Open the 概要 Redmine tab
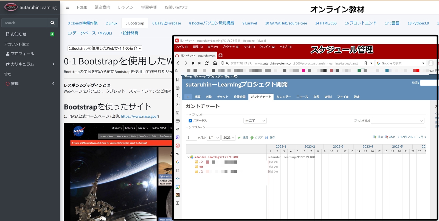The image size is (439, 221). click(x=197, y=97)
